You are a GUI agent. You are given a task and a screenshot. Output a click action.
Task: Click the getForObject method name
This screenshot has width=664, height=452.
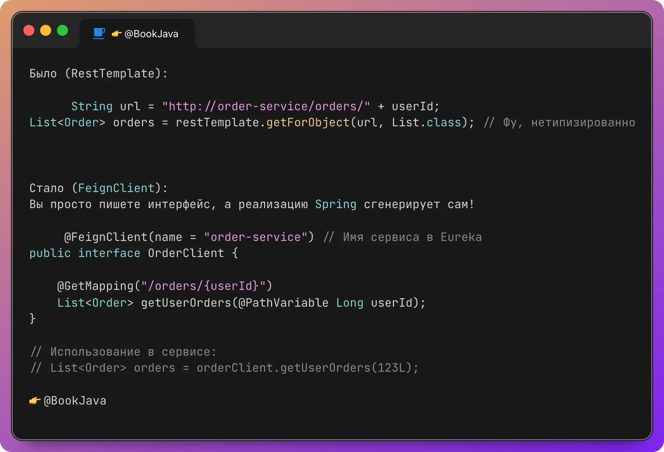308,122
